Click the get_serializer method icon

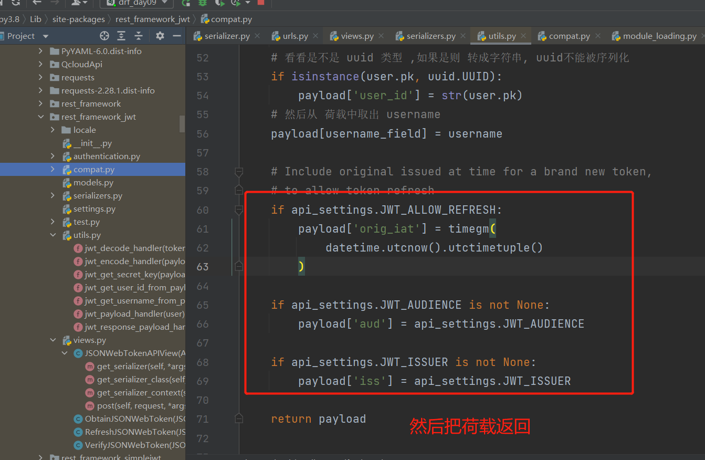click(x=90, y=367)
